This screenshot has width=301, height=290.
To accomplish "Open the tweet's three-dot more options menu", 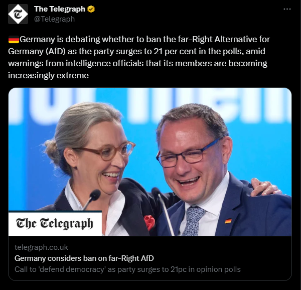I will (x=287, y=9).
